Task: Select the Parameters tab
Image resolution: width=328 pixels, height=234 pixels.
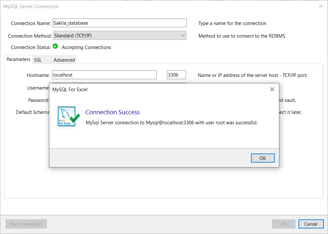Action: pos(18,59)
